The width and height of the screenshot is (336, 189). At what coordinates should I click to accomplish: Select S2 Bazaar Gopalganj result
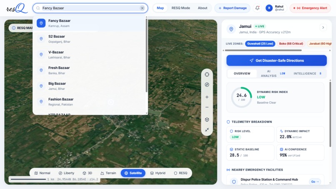(89, 39)
